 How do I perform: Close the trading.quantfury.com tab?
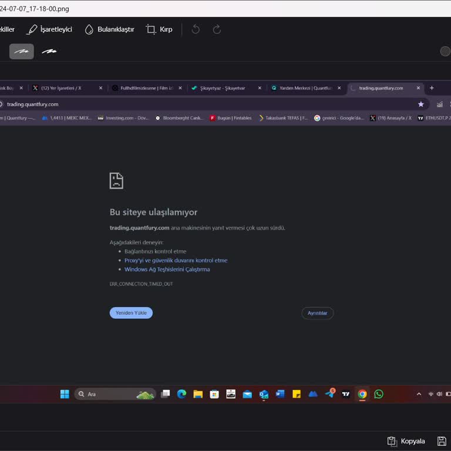[418, 88]
